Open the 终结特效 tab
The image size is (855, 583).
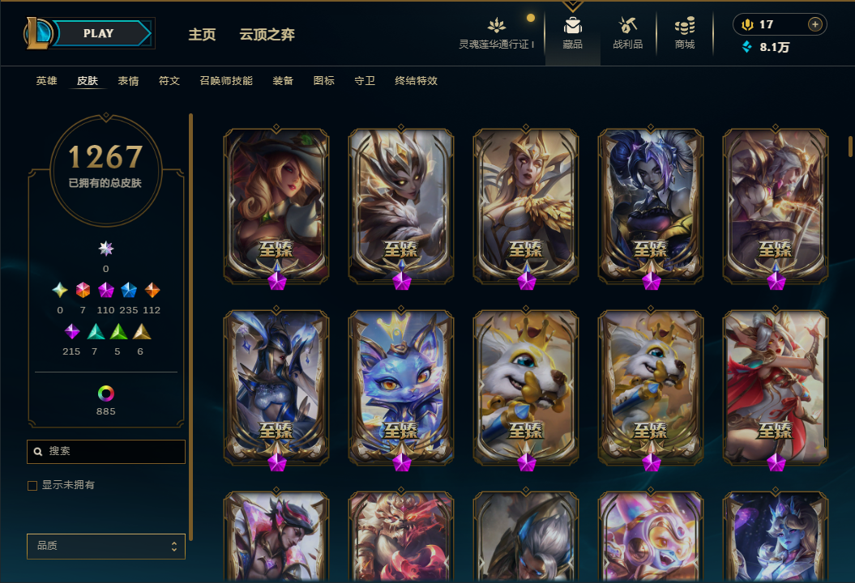[x=416, y=81]
